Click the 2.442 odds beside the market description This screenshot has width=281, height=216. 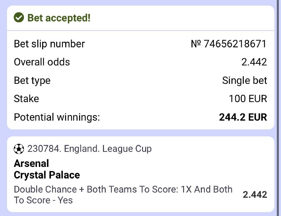tap(255, 195)
